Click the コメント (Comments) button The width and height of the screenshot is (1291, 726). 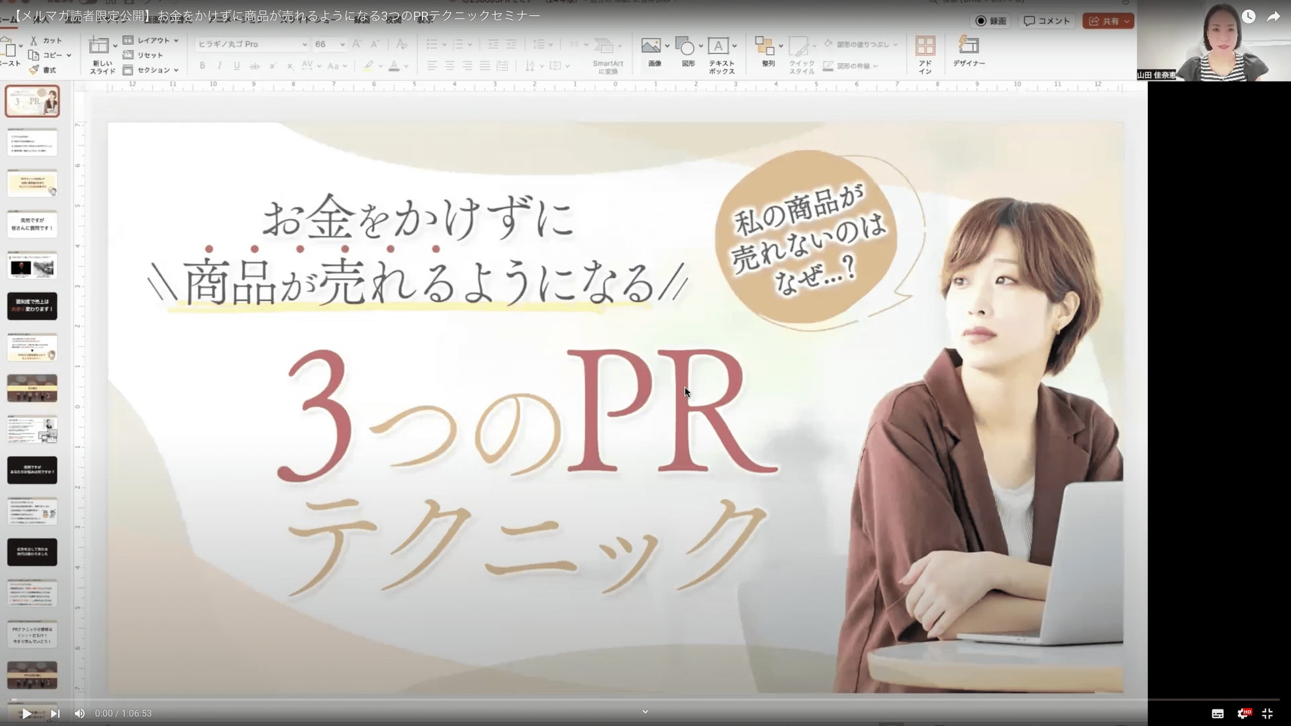(1047, 21)
